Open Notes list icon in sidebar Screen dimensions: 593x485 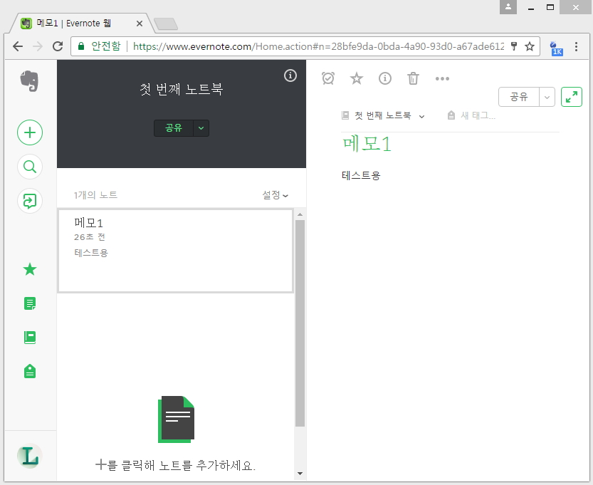point(30,303)
